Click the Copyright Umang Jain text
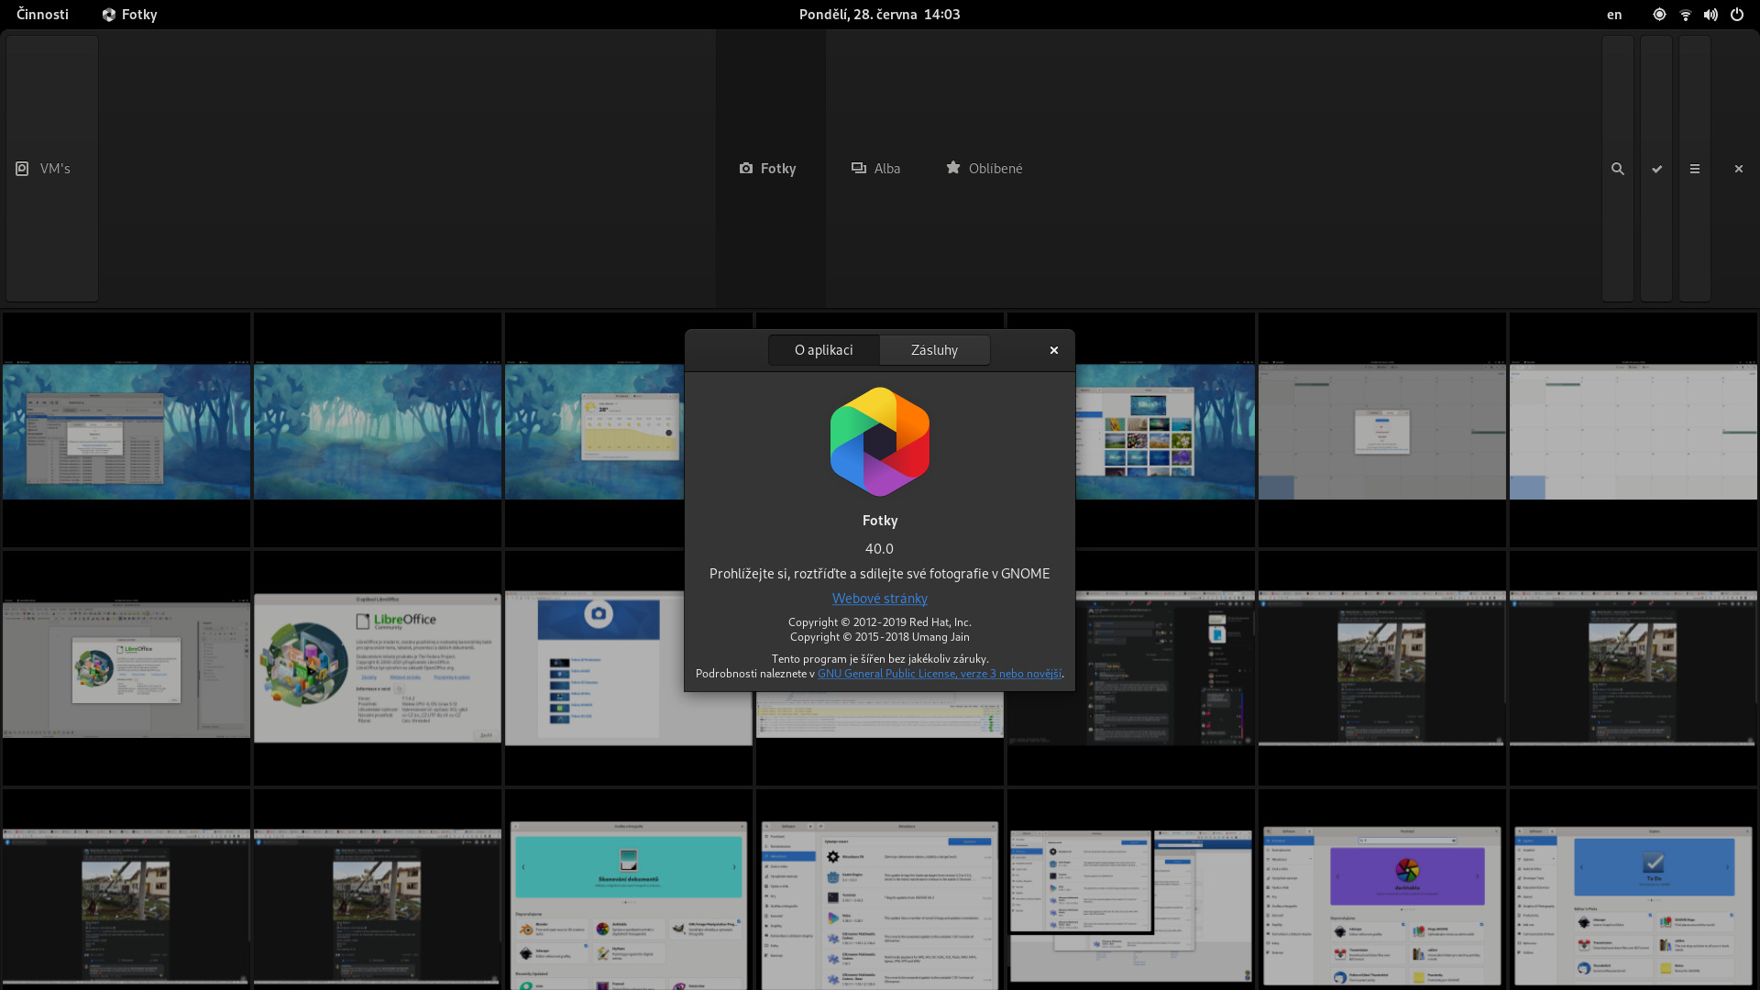The image size is (1760, 990). tap(880, 637)
